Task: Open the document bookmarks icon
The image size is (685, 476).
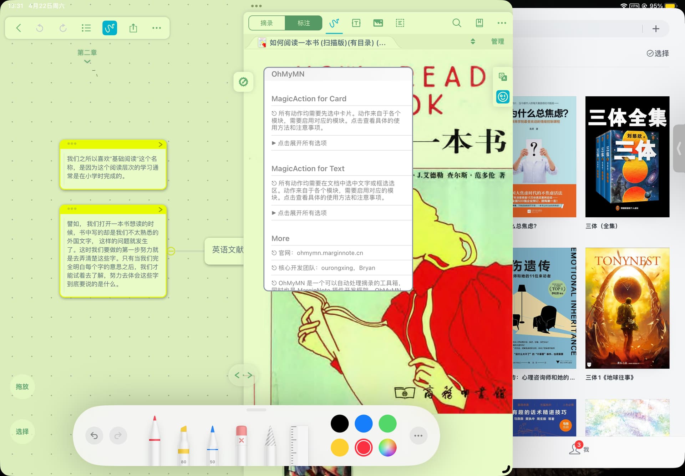Action: click(x=479, y=23)
